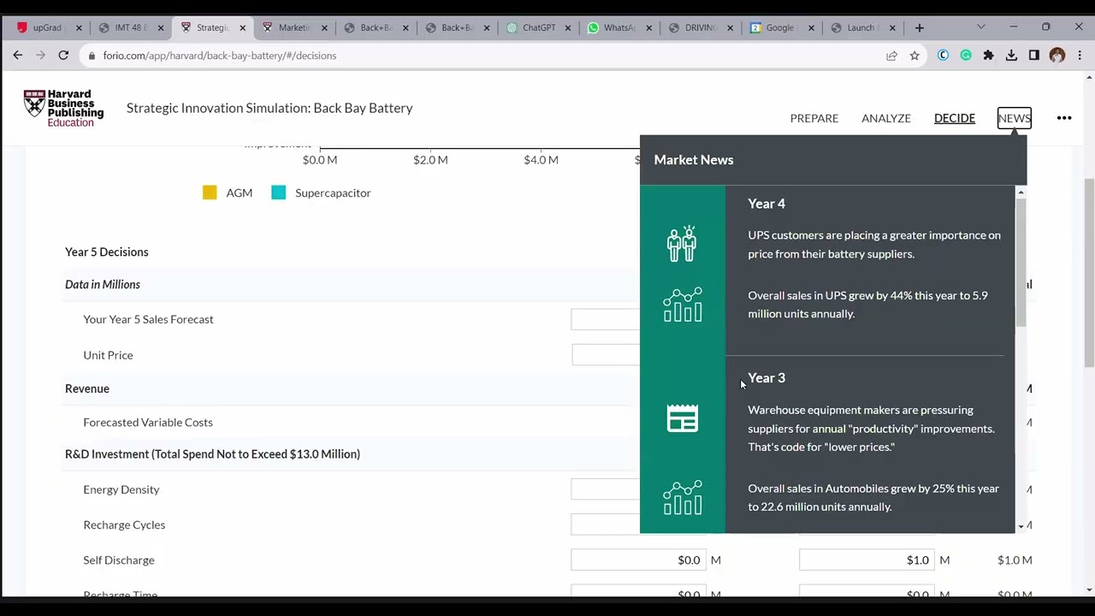The width and height of the screenshot is (1095, 616).
Task: Open the browser Downloads icon
Action: point(1011,56)
